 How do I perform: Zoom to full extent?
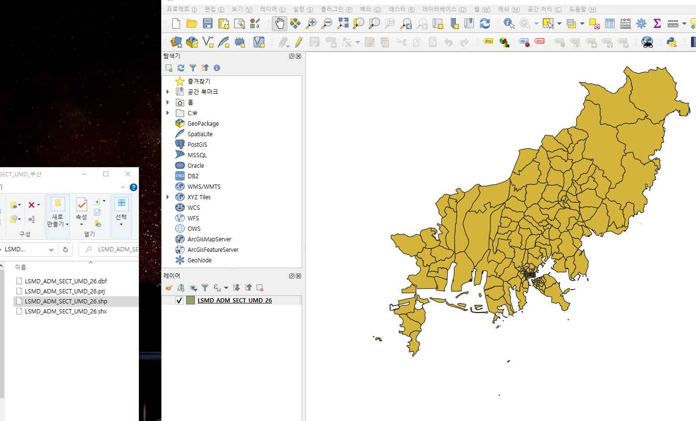343,23
